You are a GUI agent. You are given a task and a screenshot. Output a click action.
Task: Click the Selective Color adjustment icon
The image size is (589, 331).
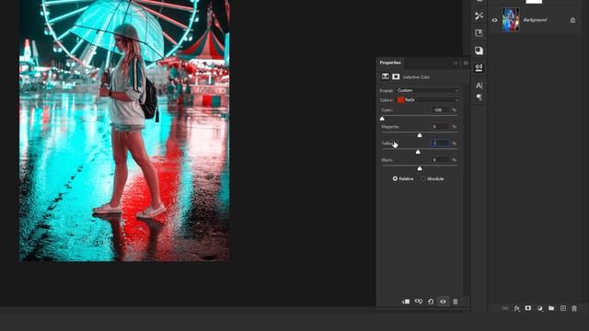tap(386, 76)
